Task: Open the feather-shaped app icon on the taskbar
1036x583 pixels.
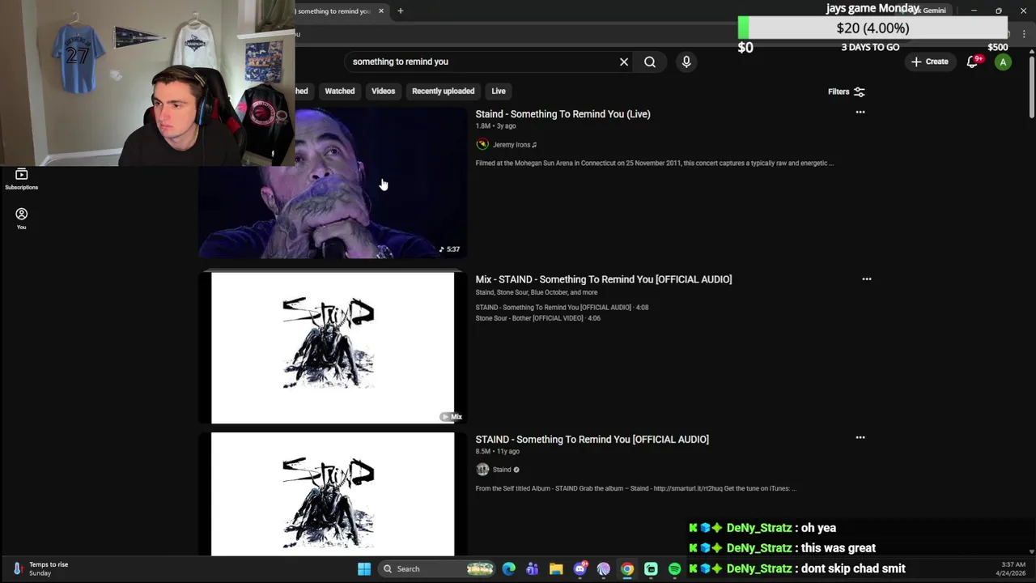Action: [603, 569]
